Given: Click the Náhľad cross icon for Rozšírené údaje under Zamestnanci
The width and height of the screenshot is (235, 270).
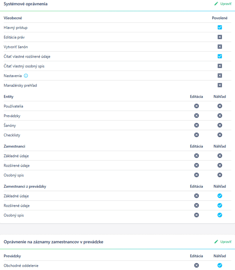Looking at the screenshot, I should 220,165.
